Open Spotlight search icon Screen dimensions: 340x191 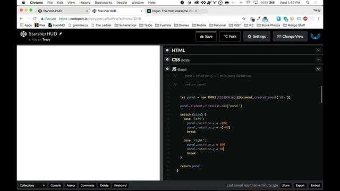click(x=308, y=3)
